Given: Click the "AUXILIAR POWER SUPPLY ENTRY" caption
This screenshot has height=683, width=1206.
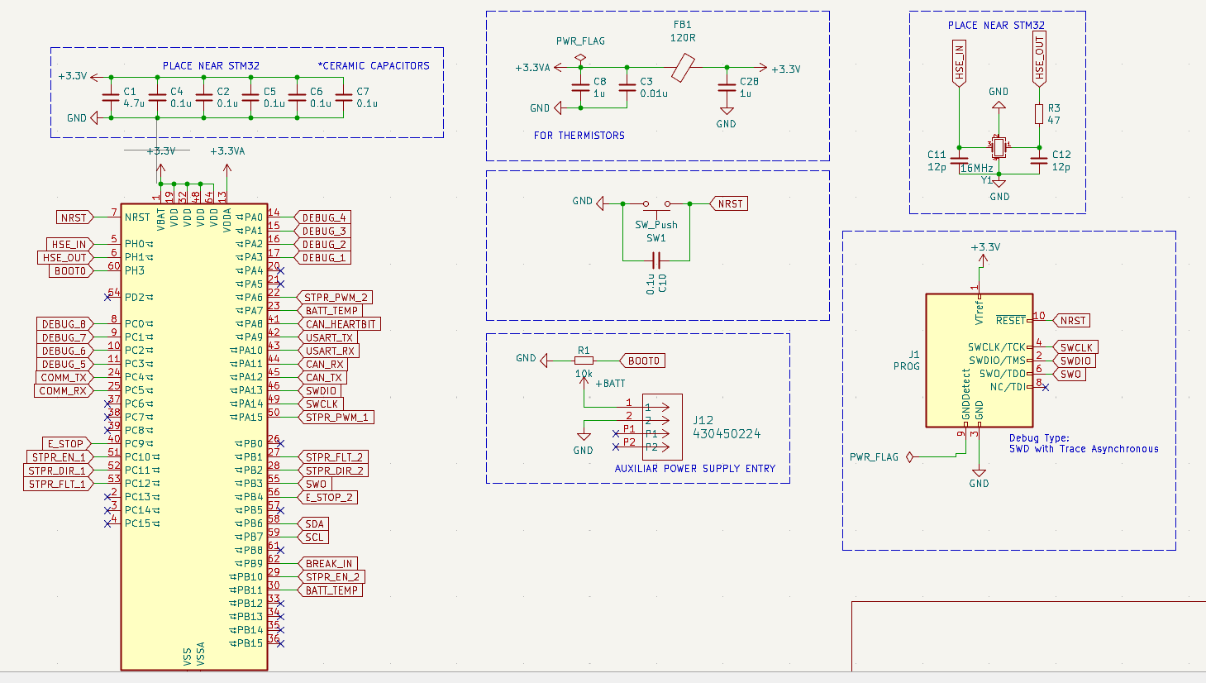Looking at the screenshot, I should (695, 469).
